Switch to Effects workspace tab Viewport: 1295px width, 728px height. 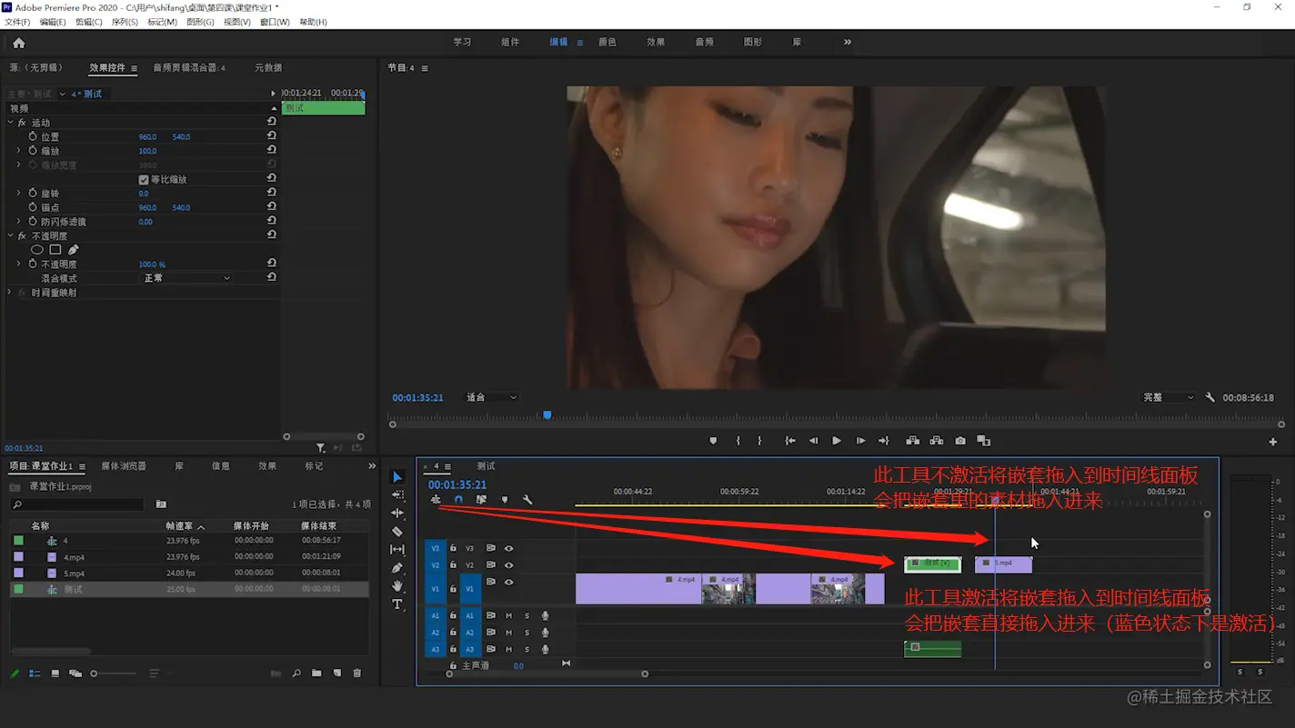click(656, 42)
